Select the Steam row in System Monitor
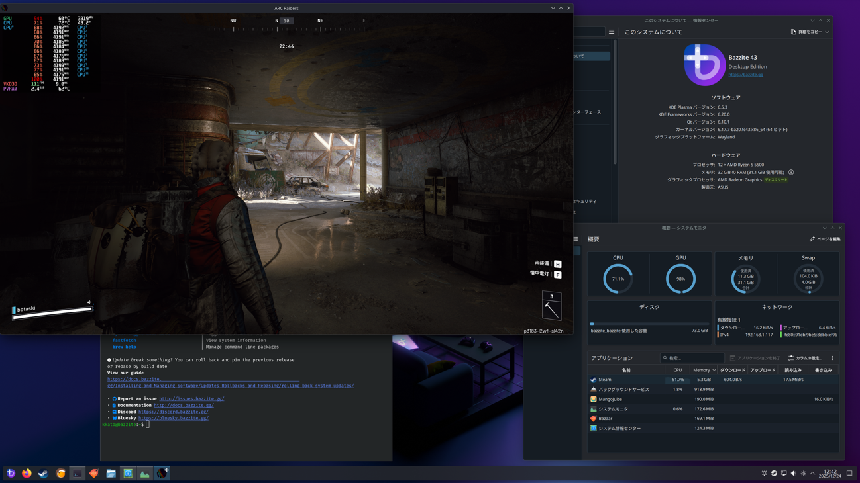 [713, 380]
